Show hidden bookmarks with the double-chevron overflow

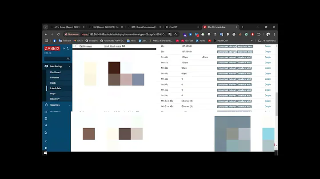click(252, 41)
